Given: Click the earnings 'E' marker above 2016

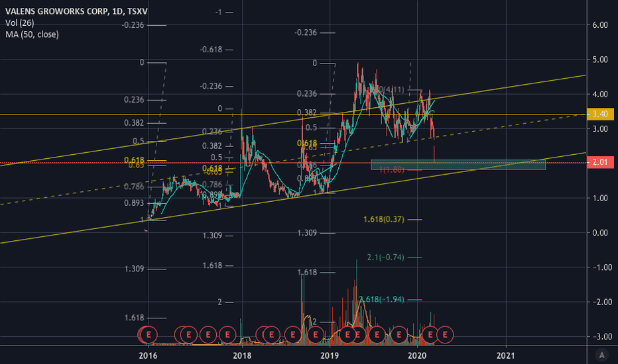Looking at the screenshot, I should tap(149, 335).
